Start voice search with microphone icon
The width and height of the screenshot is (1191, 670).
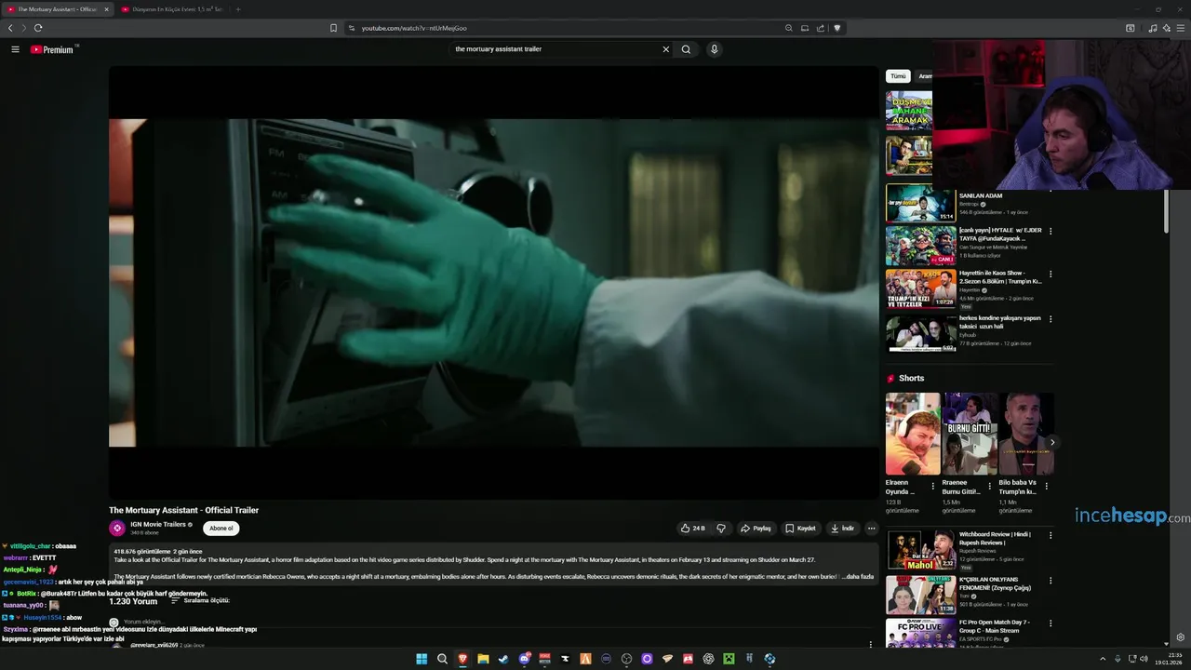714,49
